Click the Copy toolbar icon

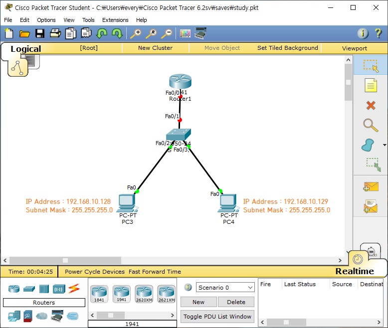[x=70, y=33]
